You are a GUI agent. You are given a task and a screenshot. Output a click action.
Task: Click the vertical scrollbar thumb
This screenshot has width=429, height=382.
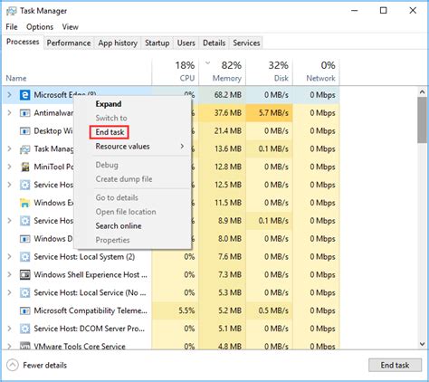tap(423, 119)
